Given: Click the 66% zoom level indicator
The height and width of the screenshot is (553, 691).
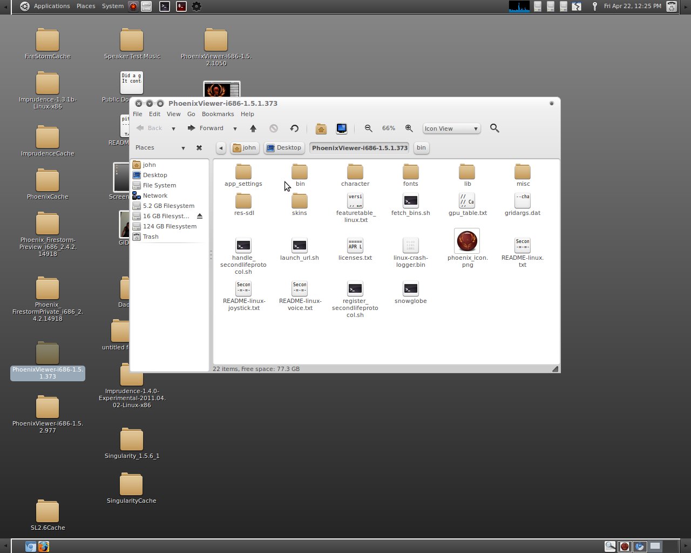Looking at the screenshot, I should [389, 129].
